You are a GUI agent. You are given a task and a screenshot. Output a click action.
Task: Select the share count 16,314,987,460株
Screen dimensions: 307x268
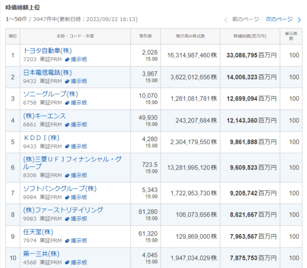tap(192, 55)
